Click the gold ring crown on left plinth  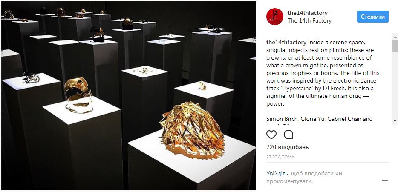(78, 95)
